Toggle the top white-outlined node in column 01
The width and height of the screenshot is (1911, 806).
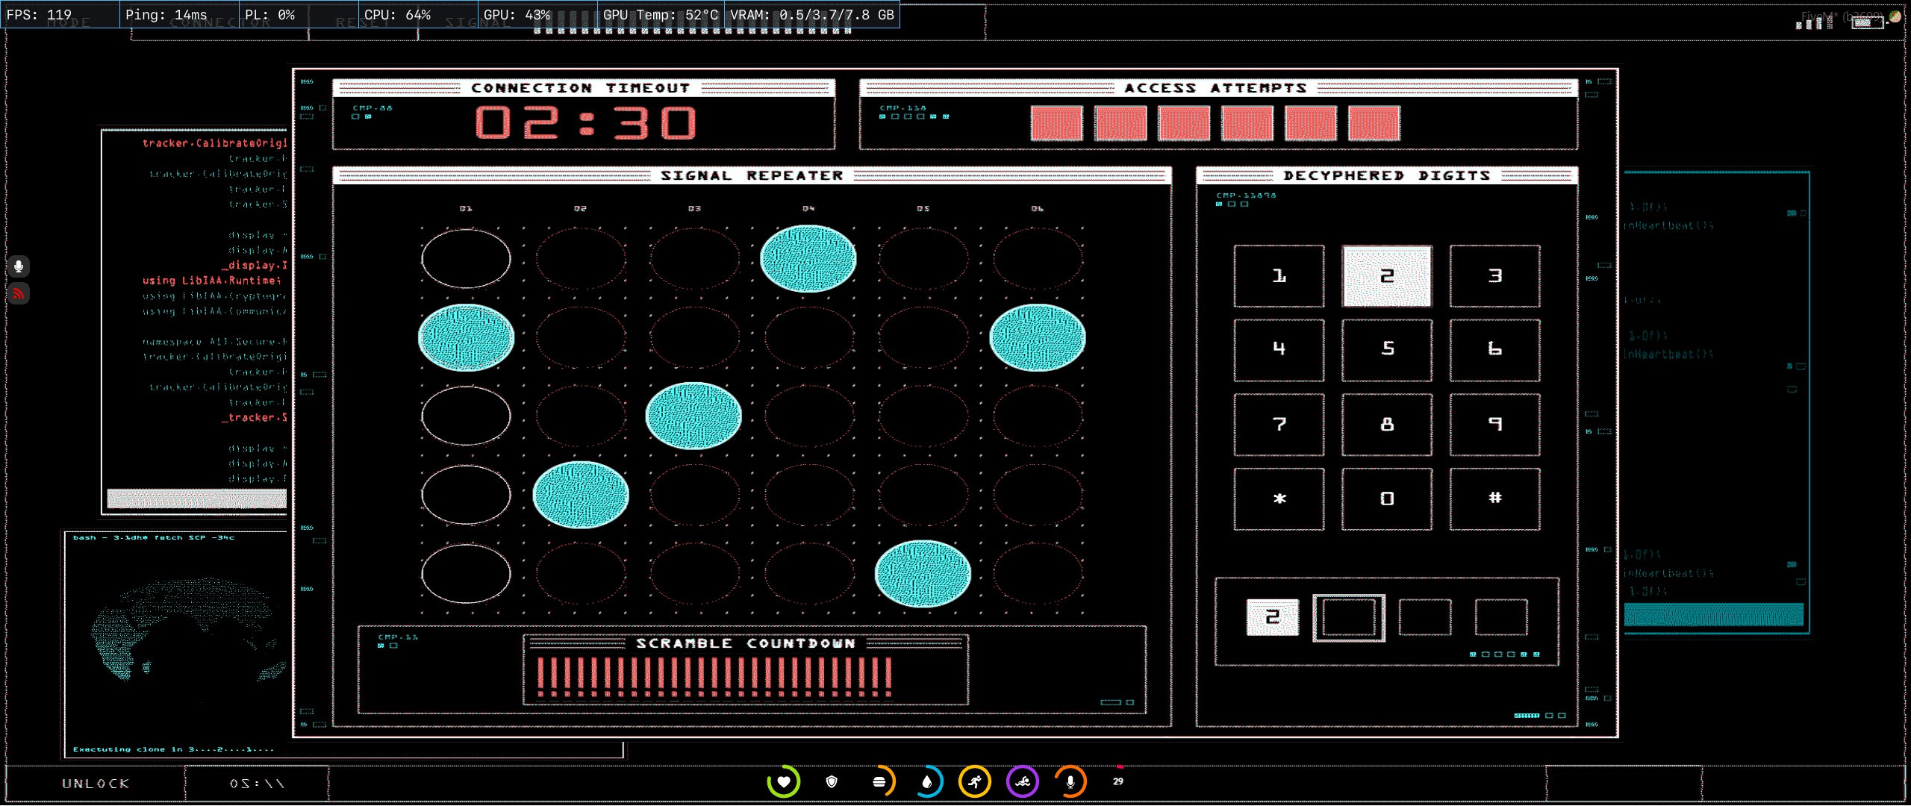tap(466, 258)
